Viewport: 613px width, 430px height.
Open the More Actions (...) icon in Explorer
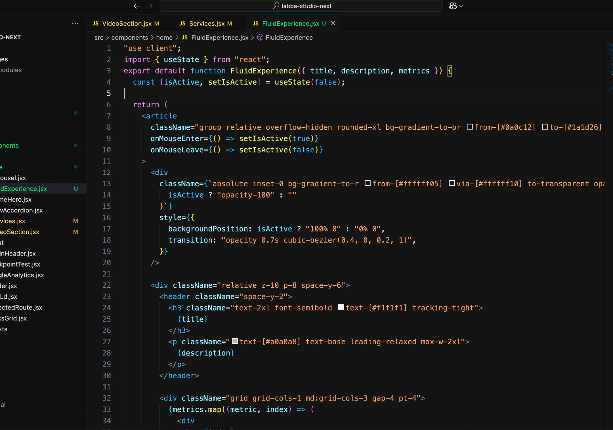pyautogui.click(x=75, y=23)
